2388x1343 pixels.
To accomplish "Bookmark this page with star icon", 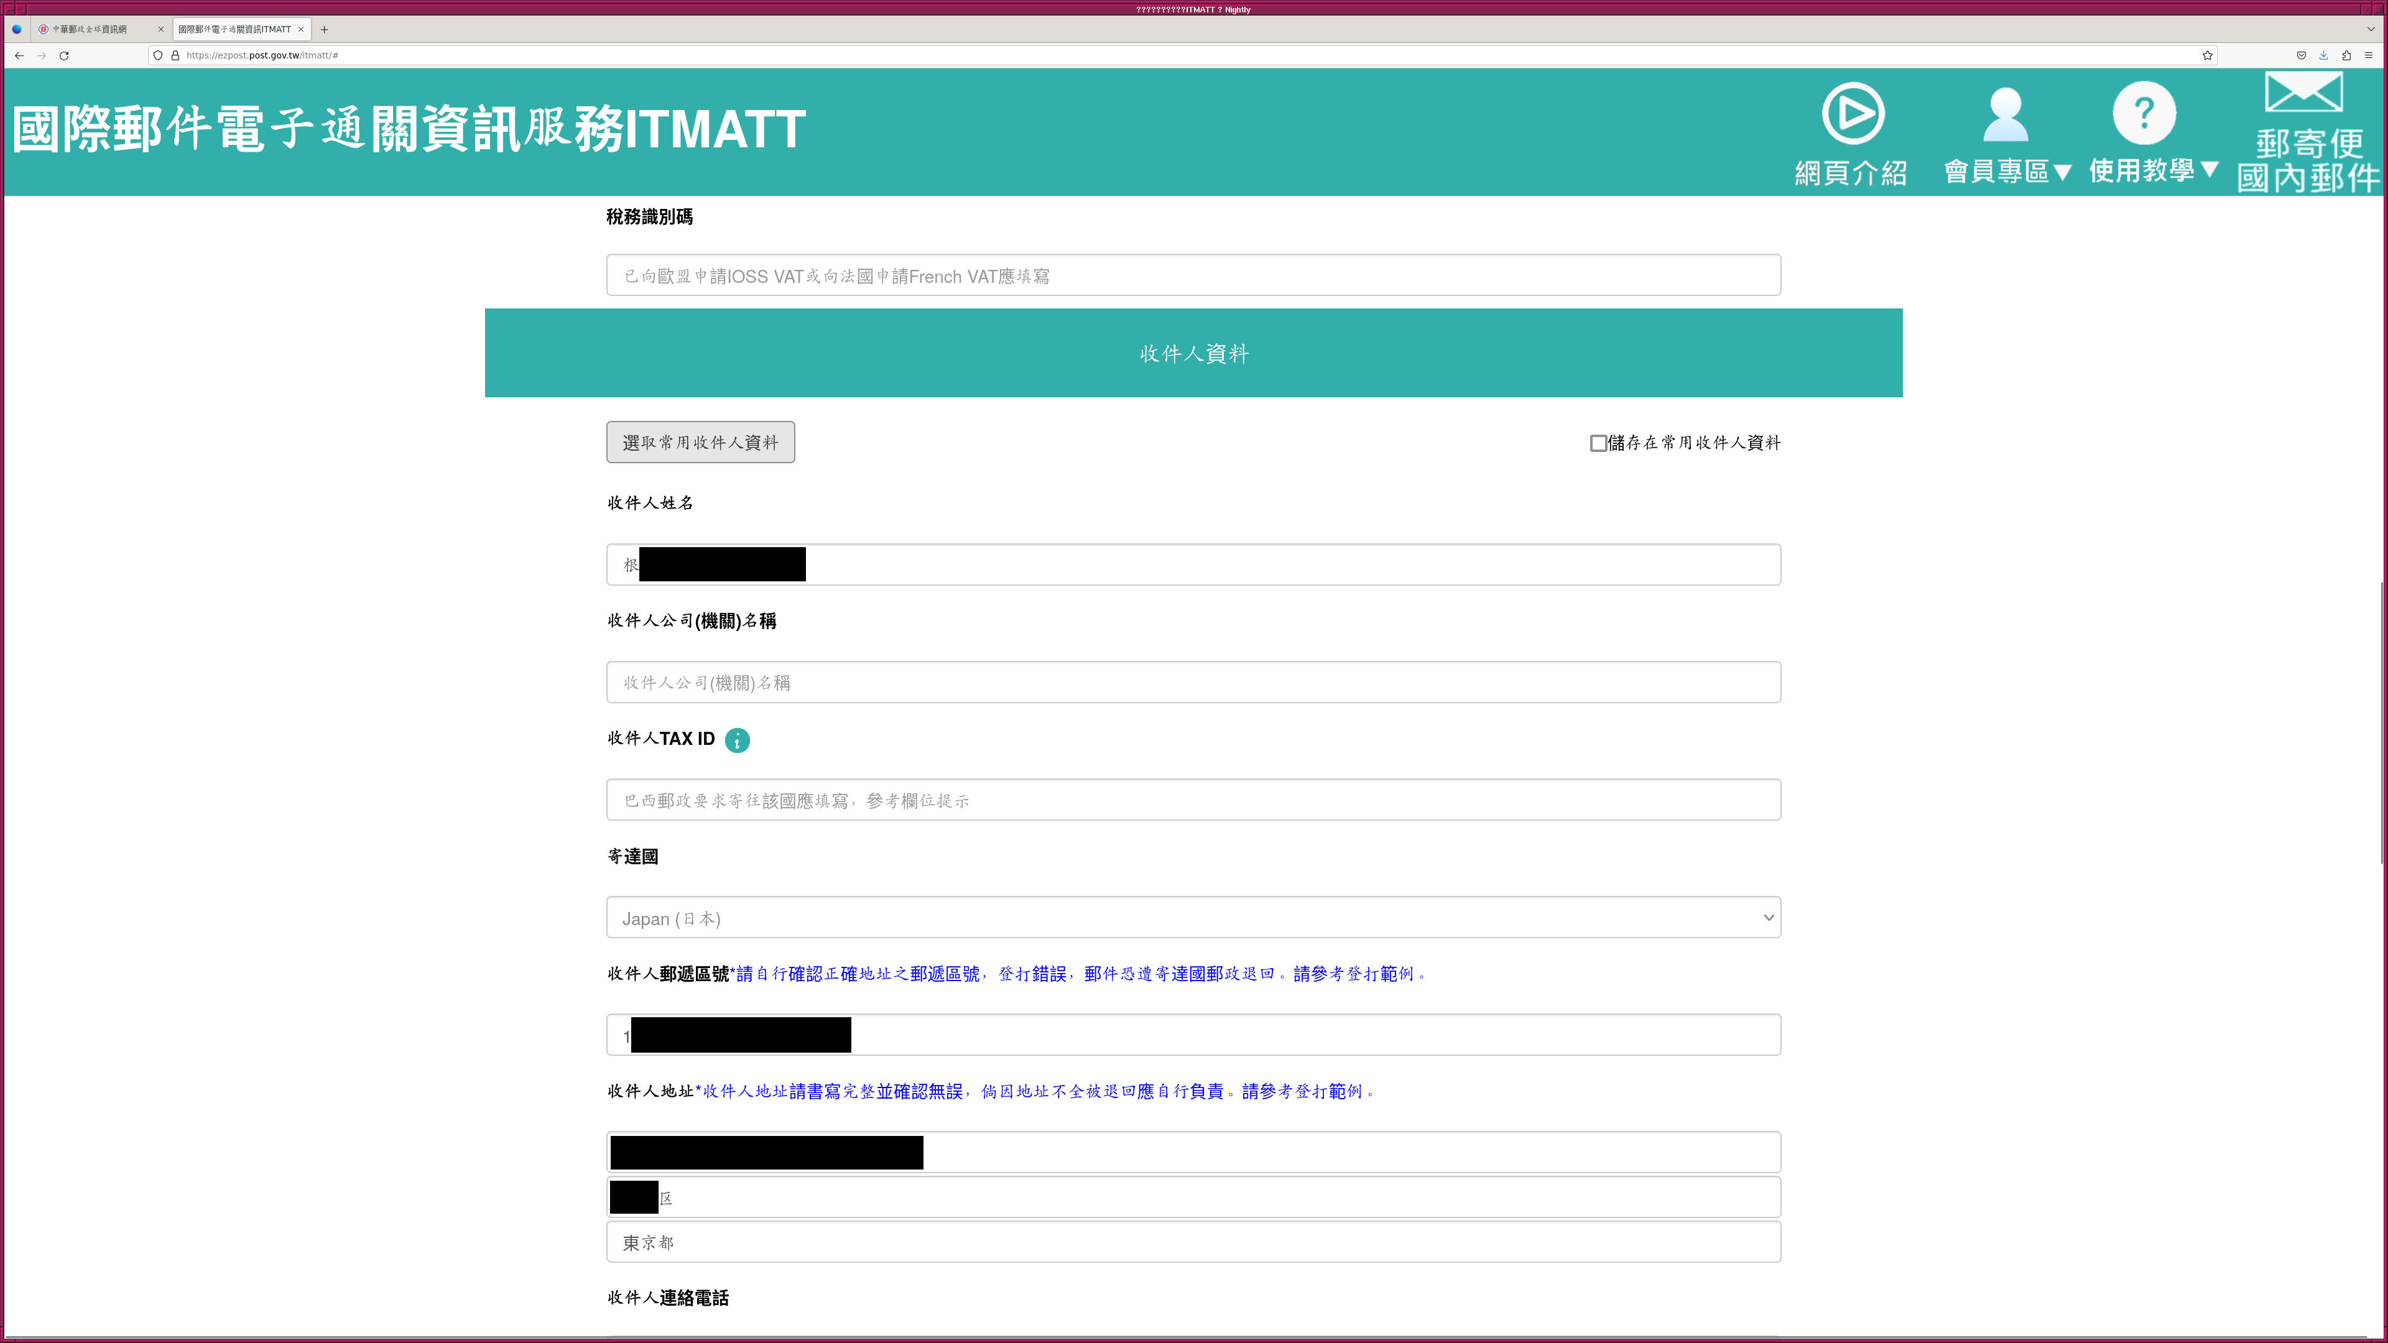I will (x=2207, y=55).
